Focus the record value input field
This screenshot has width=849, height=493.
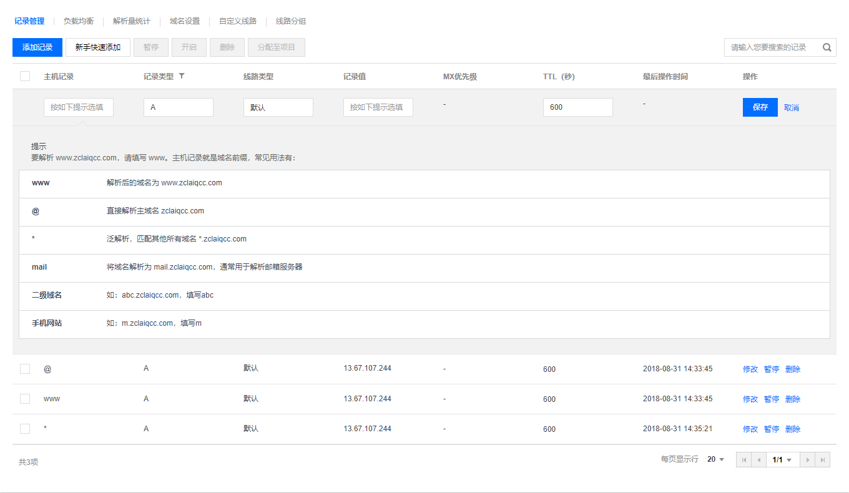[x=378, y=107]
